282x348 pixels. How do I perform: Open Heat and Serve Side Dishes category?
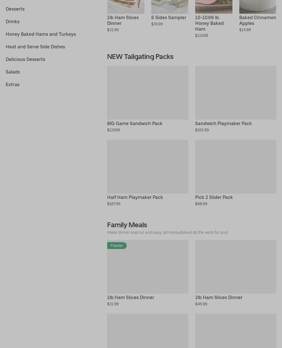click(x=35, y=47)
